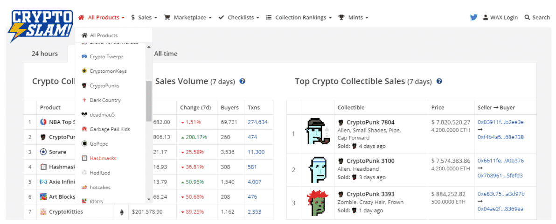Open the 11,300 transactions link
Image resolution: width=556 pixels, height=224 pixels.
tap(256, 152)
